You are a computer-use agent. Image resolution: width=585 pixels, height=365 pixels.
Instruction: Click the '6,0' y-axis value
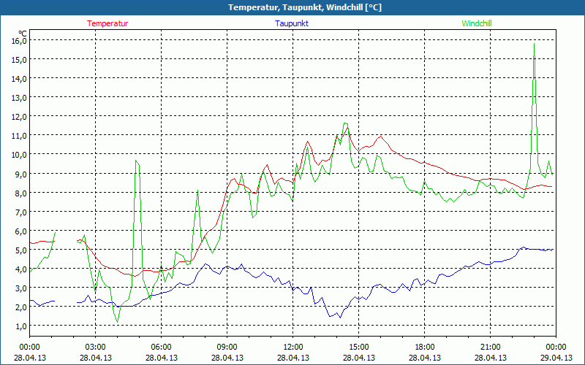tap(20, 231)
